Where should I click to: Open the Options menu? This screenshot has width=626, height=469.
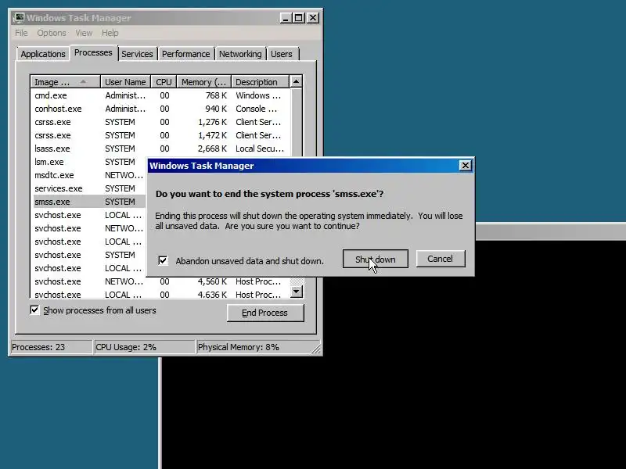(52, 33)
